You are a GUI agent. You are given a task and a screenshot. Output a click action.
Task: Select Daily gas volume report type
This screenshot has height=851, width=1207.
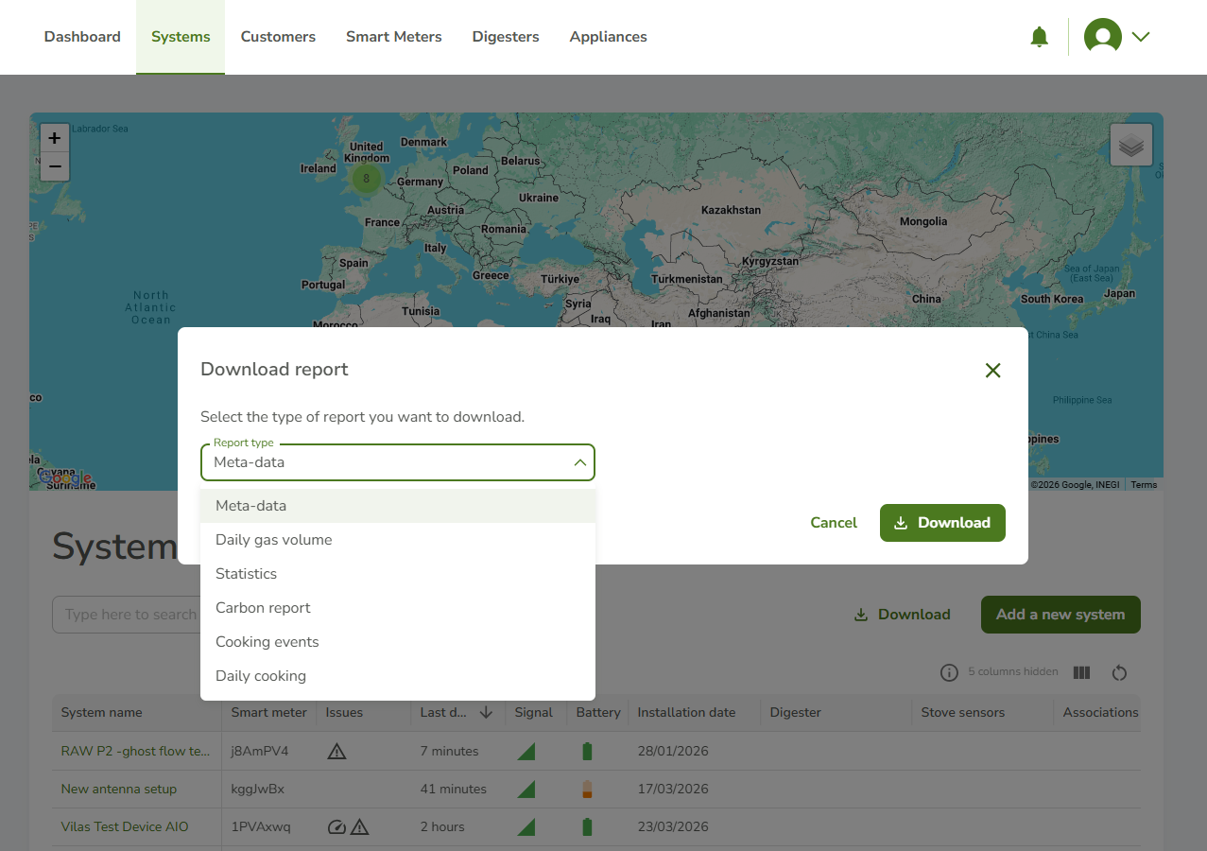[x=273, y=540]
